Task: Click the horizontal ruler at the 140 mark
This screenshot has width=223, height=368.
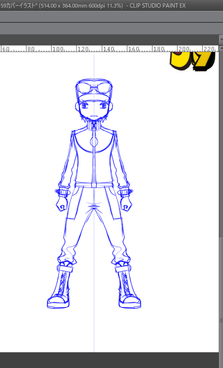Action: tap(107, 49)
